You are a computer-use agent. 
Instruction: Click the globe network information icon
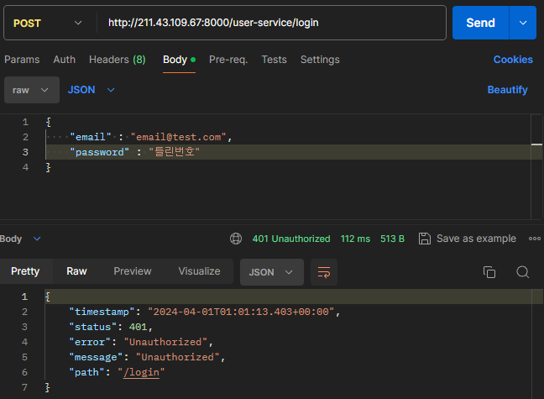(x=236, y=239)
